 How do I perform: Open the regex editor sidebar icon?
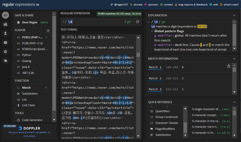click(x=5, y=15)
